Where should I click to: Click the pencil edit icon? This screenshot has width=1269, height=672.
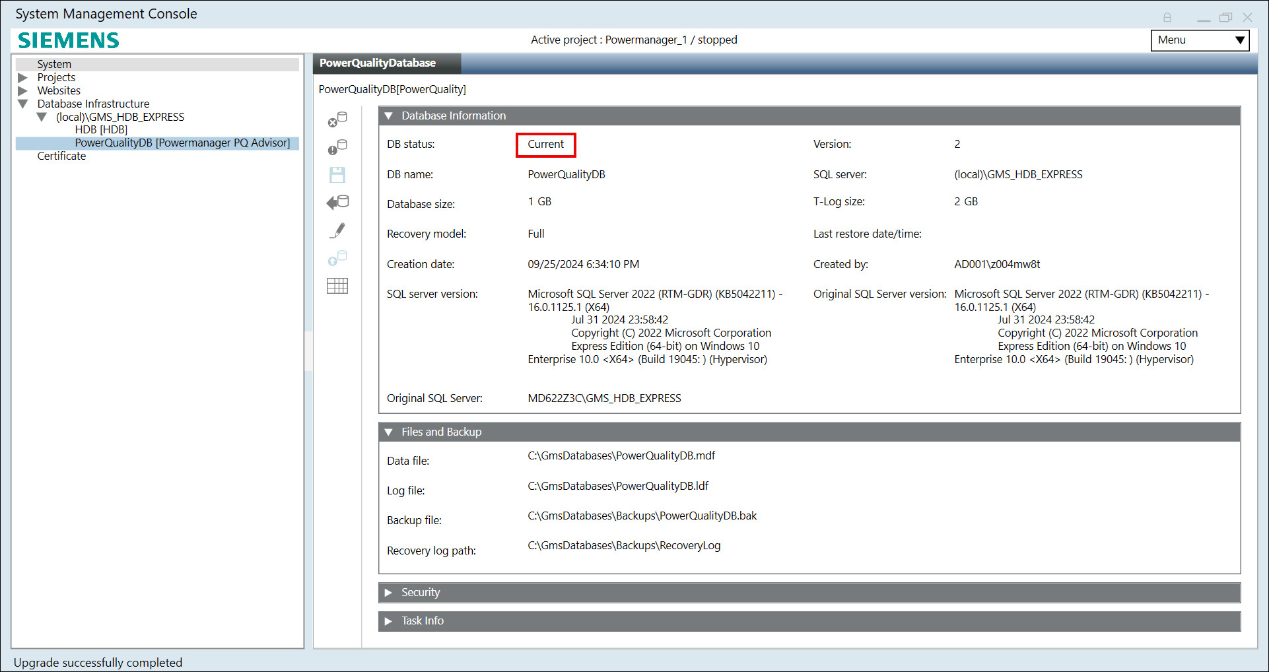(337, 230)
